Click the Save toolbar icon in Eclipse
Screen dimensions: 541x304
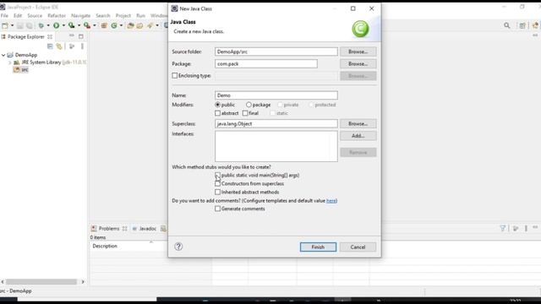20,25
